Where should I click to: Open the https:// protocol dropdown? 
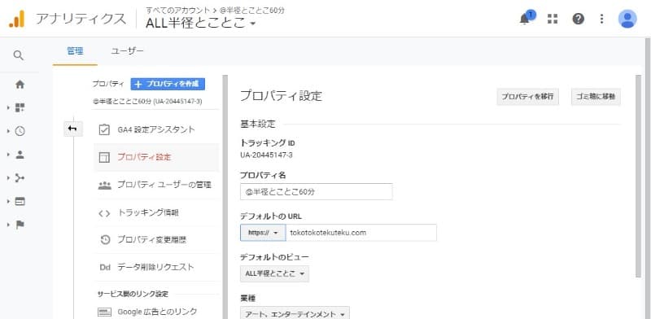tap(263, 233)
